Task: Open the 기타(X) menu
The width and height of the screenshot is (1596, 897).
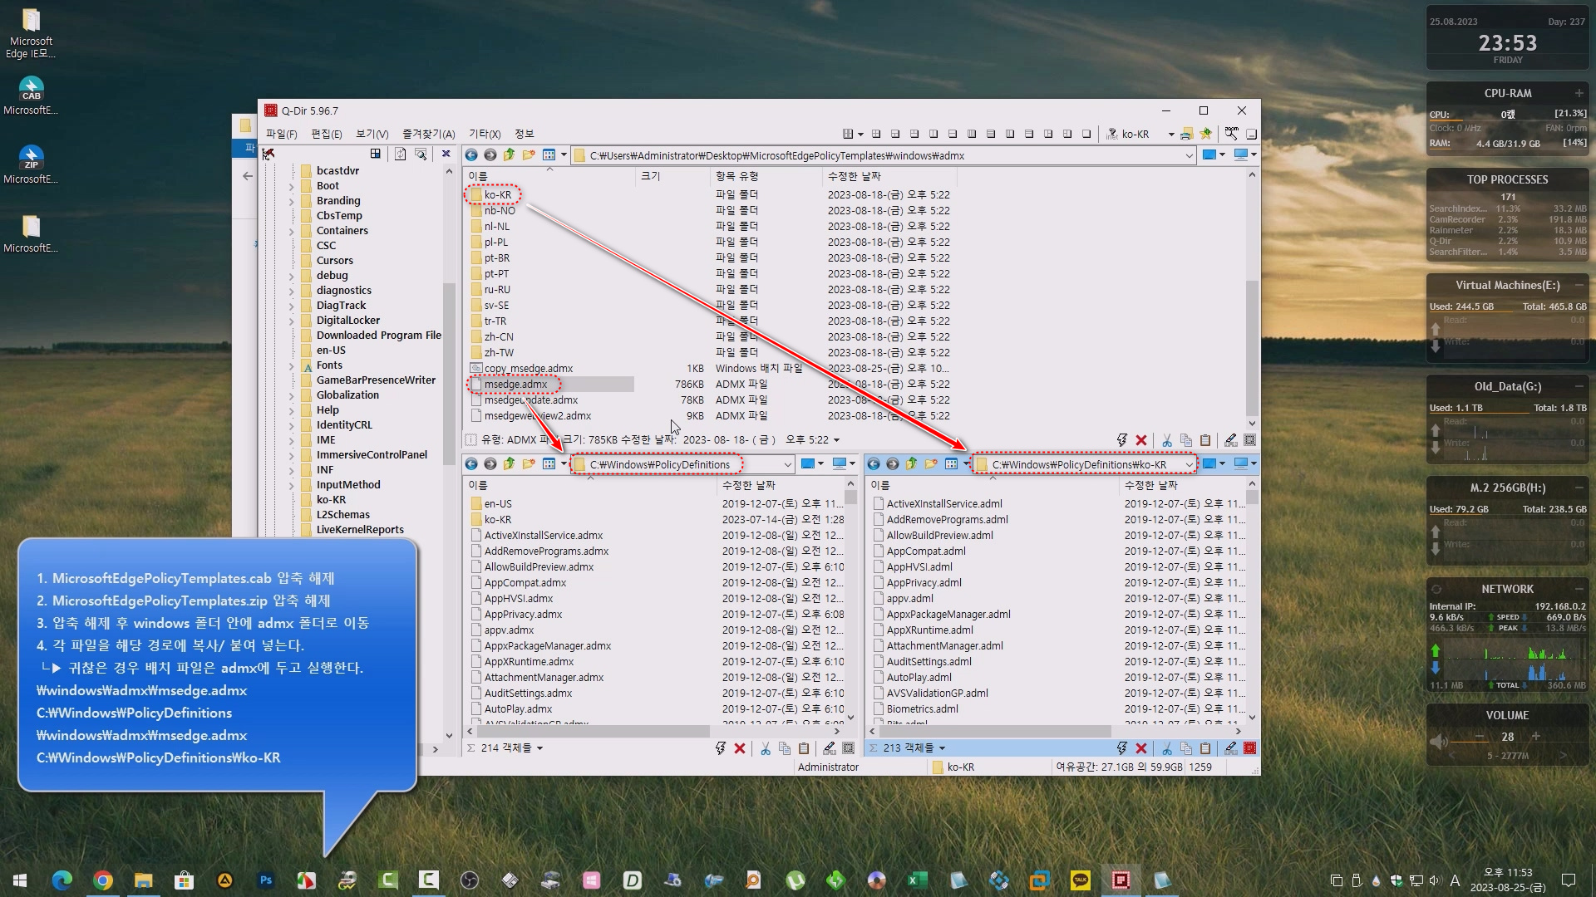Action: [x=485, y=134]
